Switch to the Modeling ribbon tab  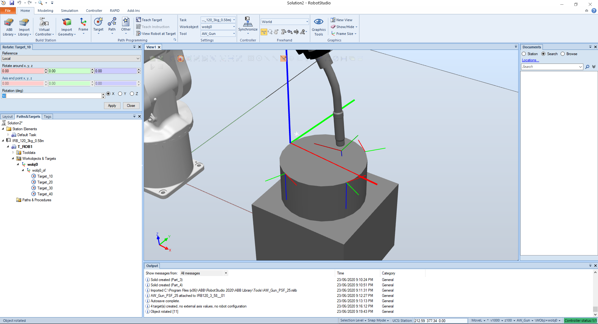coord(45,11)
